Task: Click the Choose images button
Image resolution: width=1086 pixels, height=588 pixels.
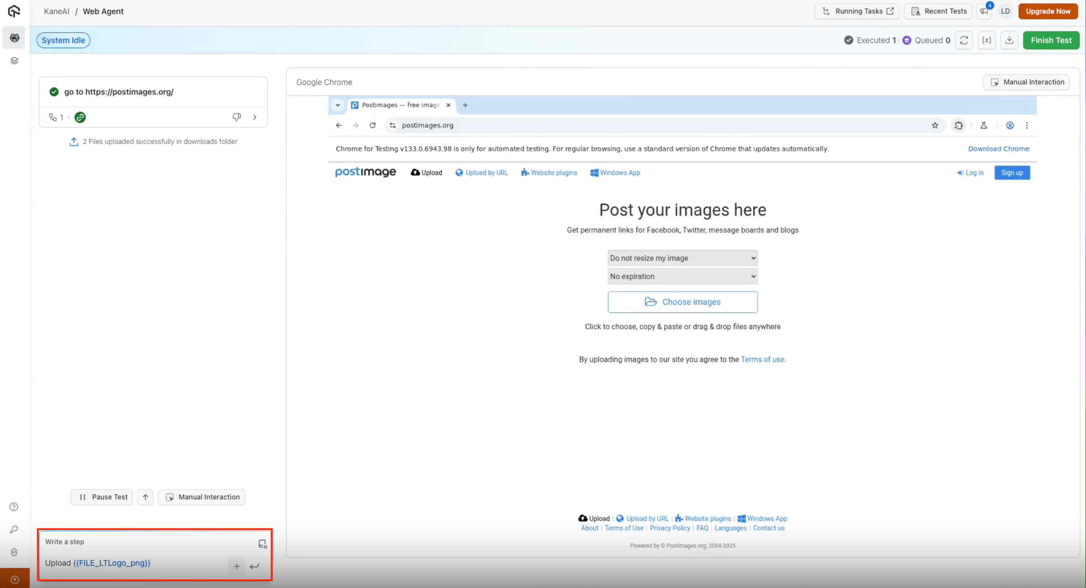Action: click(682, 302)
